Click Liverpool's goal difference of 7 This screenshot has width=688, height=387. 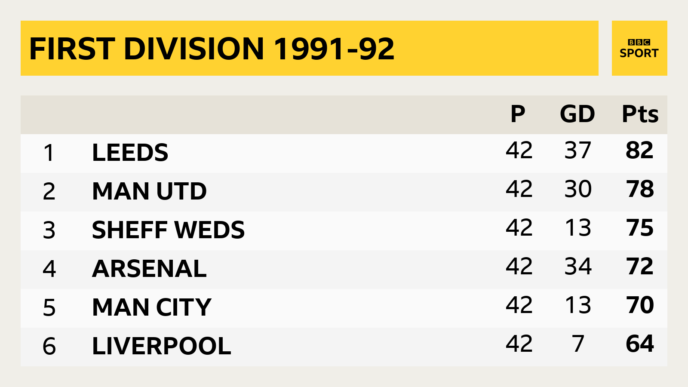click(578, 344)
